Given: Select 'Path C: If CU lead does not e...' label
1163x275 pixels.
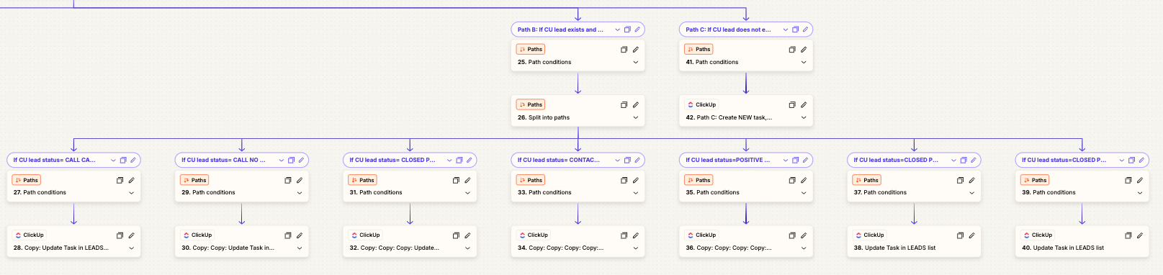Looking at the screenshot, I should click(x=728, y=30).
